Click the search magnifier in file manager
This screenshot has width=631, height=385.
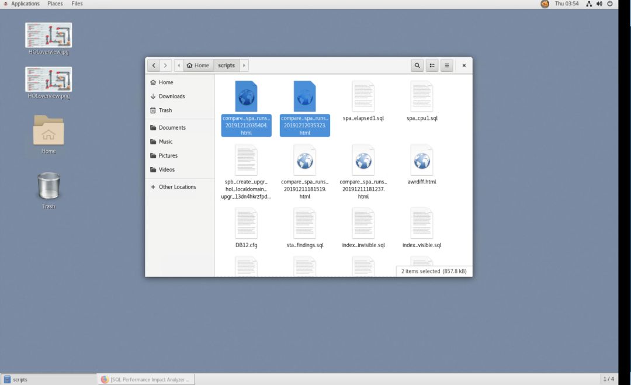pos(417,65)
